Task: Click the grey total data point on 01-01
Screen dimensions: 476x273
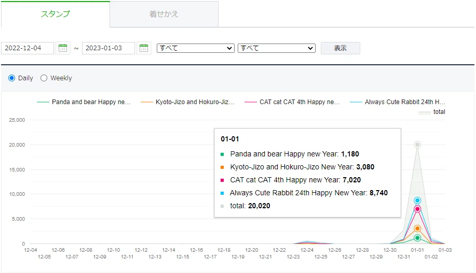Action: pos(417,145)
